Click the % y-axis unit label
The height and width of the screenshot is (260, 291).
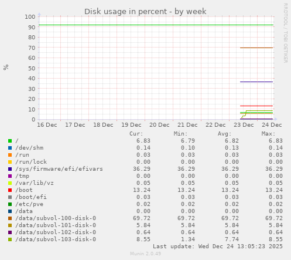tap(6, 67)
